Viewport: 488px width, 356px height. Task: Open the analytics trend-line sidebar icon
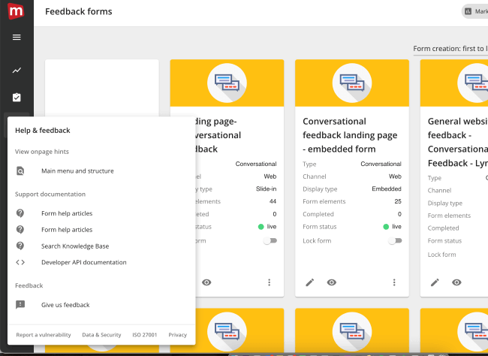(17, 71)
